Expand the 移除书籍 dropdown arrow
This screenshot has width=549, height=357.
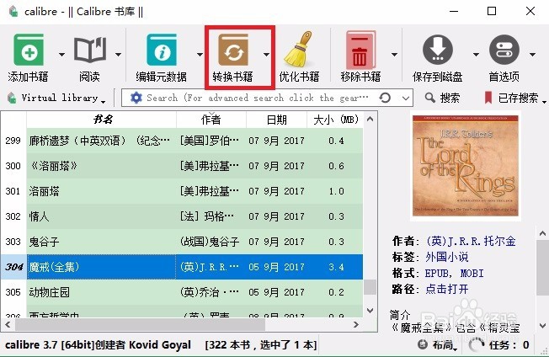tap(394, 54)
